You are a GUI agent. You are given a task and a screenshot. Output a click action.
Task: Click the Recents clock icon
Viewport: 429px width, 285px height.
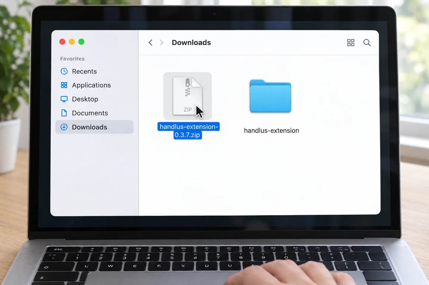click(64, 71)
